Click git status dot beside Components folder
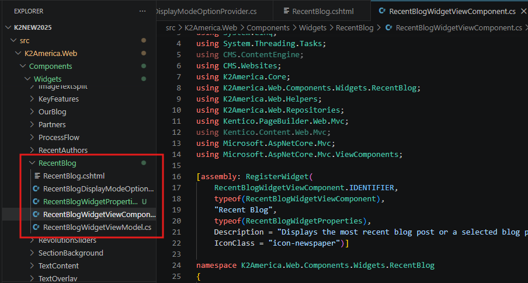 (x=144, y=66)
